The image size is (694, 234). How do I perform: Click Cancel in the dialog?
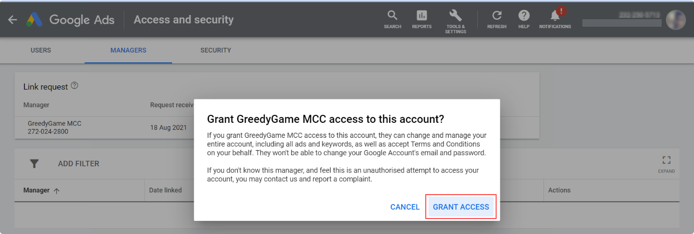[x=405, y=207]
